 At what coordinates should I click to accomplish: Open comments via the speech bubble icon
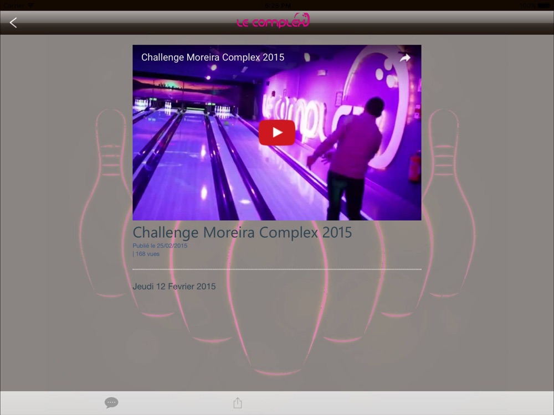111,403
